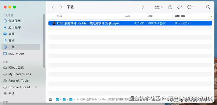Click the 4.7 MB size cell
Screen dimensions: 217x105
tap(139, 23)
